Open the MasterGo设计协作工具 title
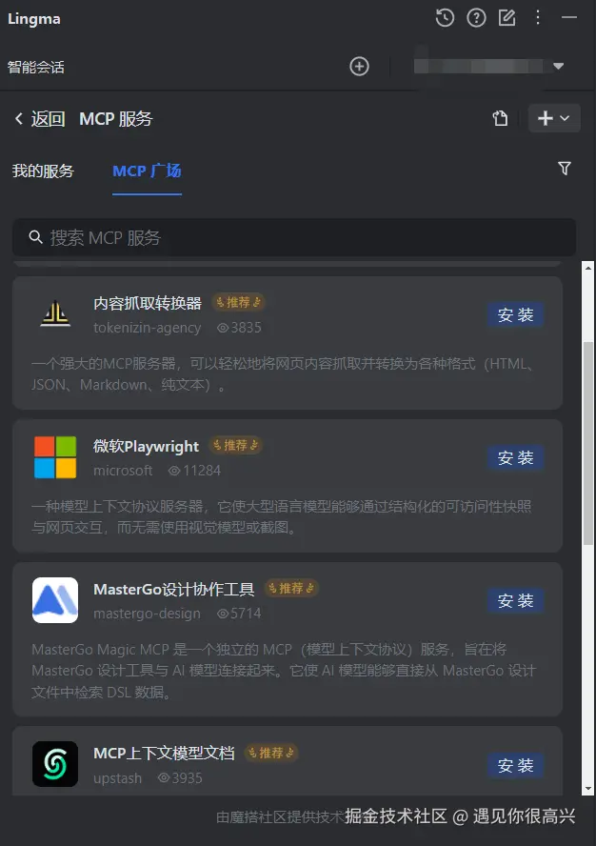Image resolution: width=596 pixels, height=846 pixels. (173, 589)
